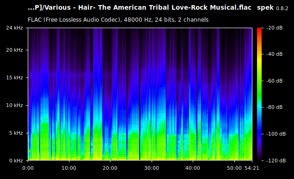
Task: Click the 20 kHz frequency axis label
Action: 14,50
